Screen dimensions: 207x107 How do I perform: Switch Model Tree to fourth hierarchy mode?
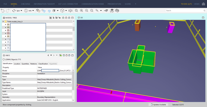60,18
